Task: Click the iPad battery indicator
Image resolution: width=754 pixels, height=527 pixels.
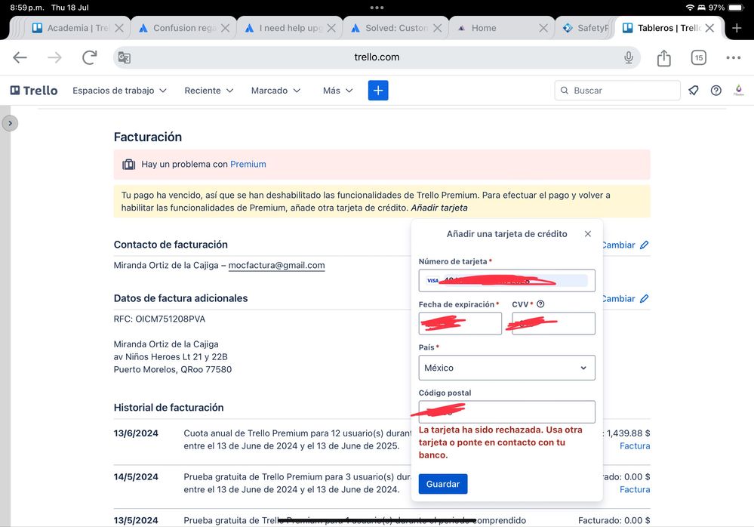Action: click(x=736, y=8)
